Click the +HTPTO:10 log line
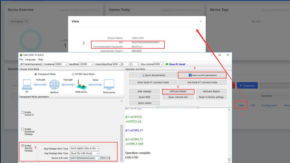The width and height of the screenshot is (290, 163). (133, 121)
